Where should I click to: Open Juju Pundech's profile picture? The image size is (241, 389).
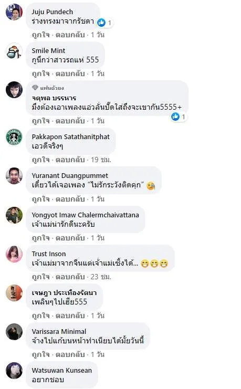[14, 12]
